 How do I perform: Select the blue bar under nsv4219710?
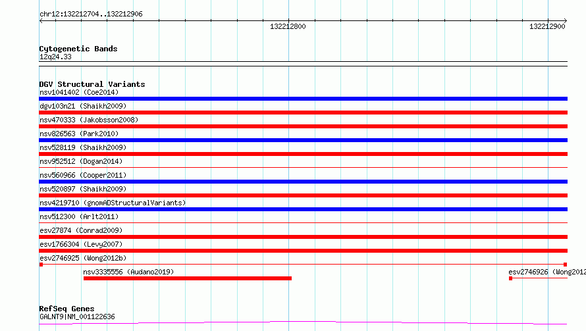coord(303,209)
